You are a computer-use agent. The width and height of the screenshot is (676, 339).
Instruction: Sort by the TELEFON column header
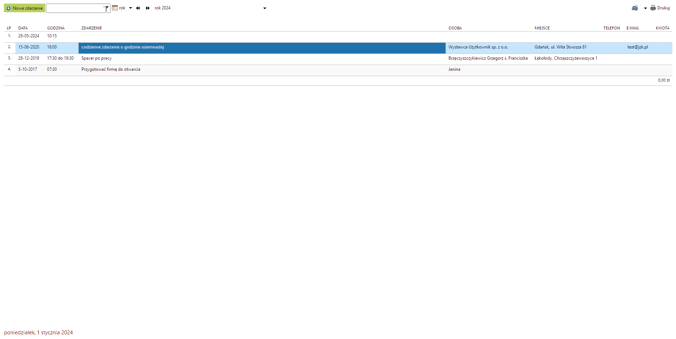click(611, 28)
